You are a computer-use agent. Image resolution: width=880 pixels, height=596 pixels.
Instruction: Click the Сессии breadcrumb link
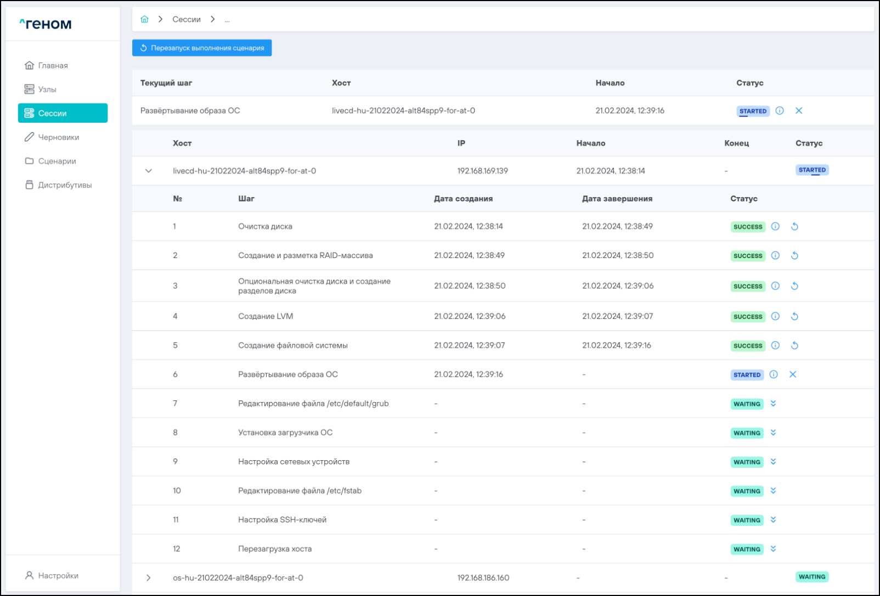click(x=187, y=19)
